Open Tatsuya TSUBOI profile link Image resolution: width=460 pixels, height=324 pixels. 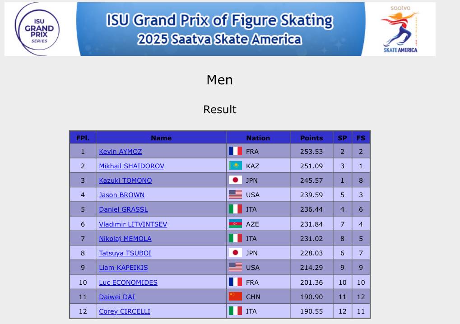pyautogui.click(x=125, y=253)
